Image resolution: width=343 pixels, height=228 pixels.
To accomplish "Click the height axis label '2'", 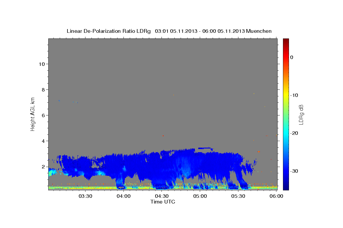I will tap(43, 167).
